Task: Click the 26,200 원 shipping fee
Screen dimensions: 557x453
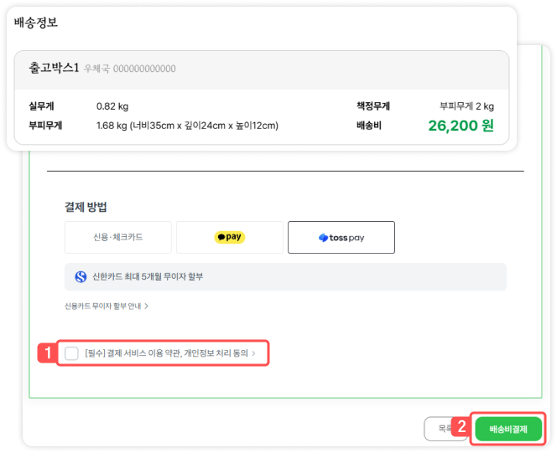Action: coord(461,126)
